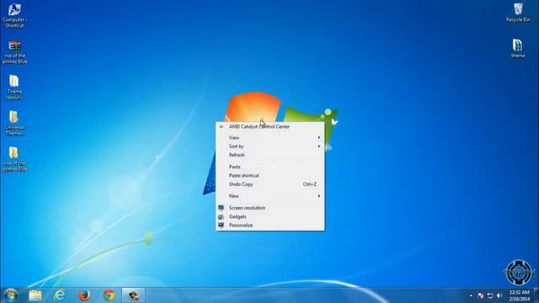Screen dimensions: 539x303
Task: Click the Show desktop button at taskbar end
Action: [x=536, y=295]
